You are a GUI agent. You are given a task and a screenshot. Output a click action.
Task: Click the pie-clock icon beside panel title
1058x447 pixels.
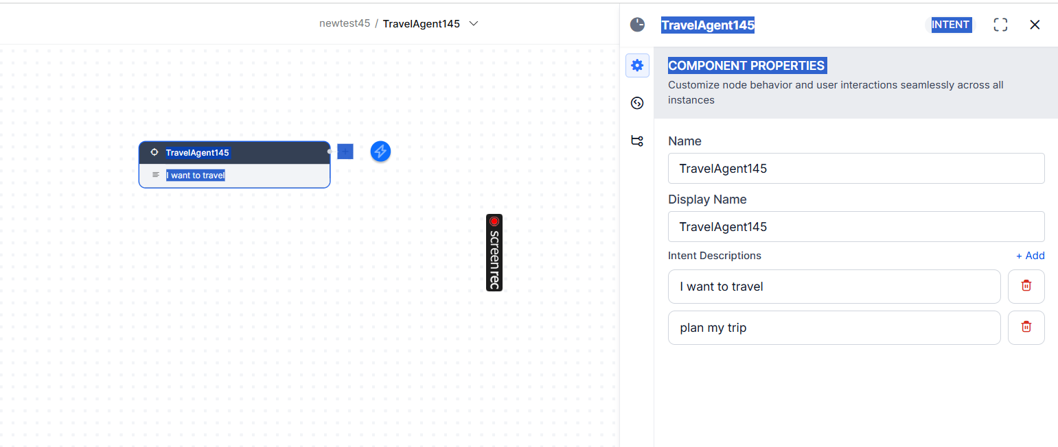click(x=638, y=25)
